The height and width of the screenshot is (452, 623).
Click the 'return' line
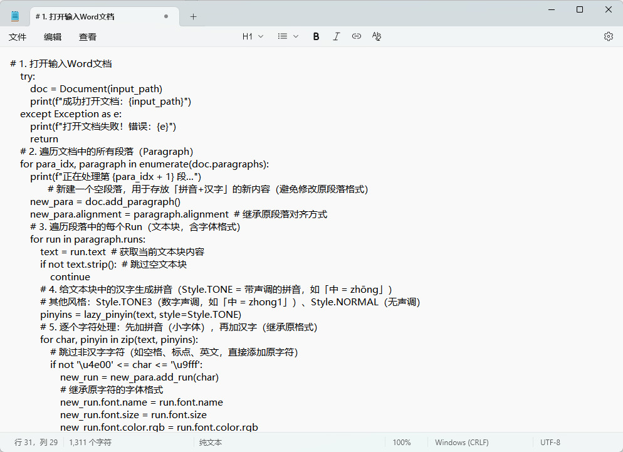pos(44,139)
